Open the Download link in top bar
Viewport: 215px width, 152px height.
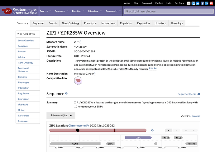(147, 3)
